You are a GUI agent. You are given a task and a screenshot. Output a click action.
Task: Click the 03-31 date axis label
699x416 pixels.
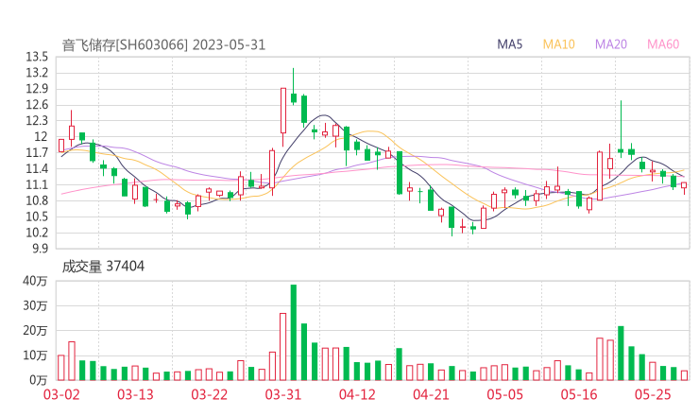[x=283, y=394]
